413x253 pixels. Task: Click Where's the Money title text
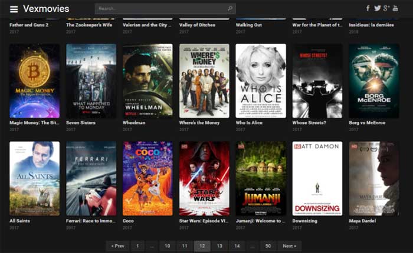pyautogui.click(x=199, y=123)
